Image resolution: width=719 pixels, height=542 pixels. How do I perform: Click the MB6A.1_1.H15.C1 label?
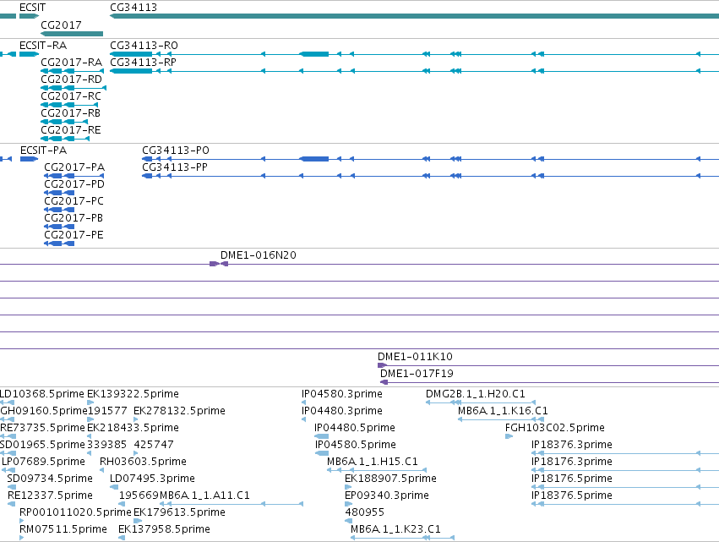click(x=373, y=462)
